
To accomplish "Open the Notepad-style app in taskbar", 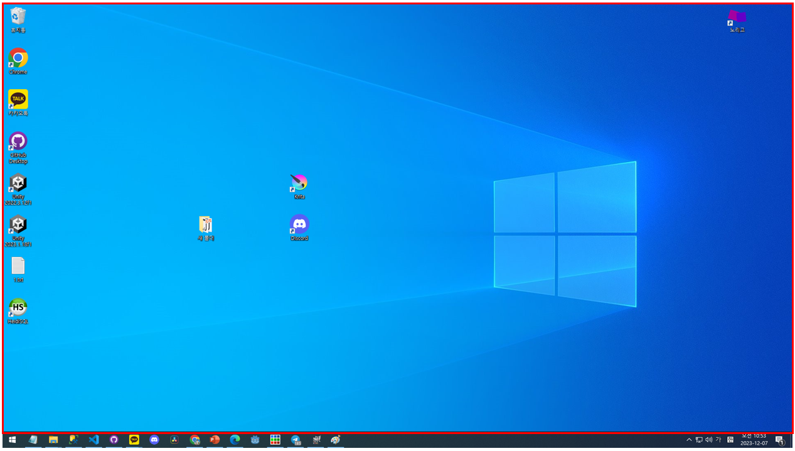I will point(33,440).
